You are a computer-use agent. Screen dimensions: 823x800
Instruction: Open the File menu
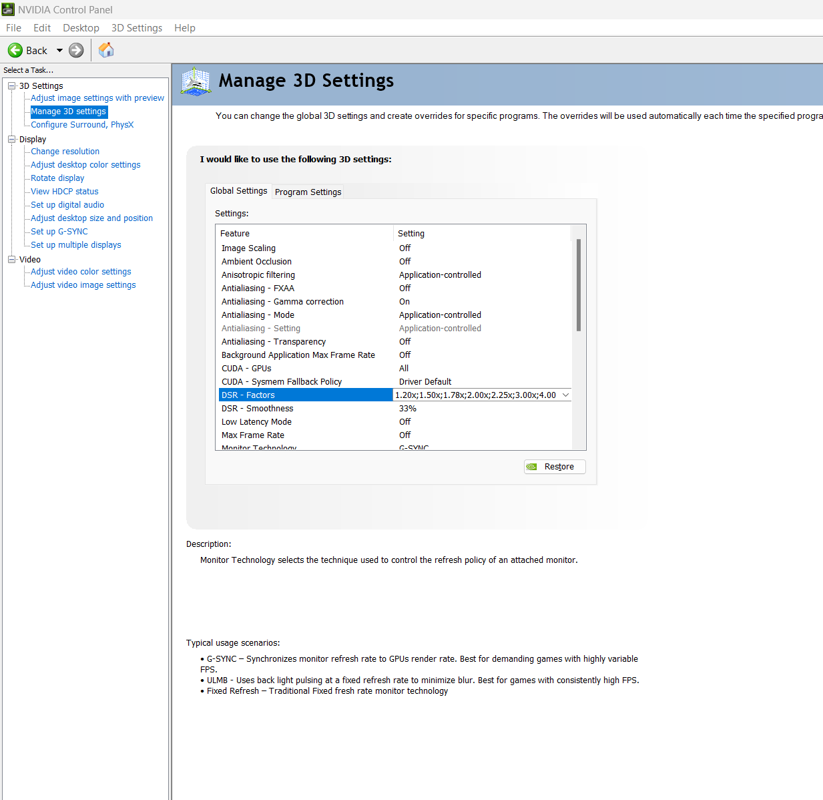coord(13,28)
